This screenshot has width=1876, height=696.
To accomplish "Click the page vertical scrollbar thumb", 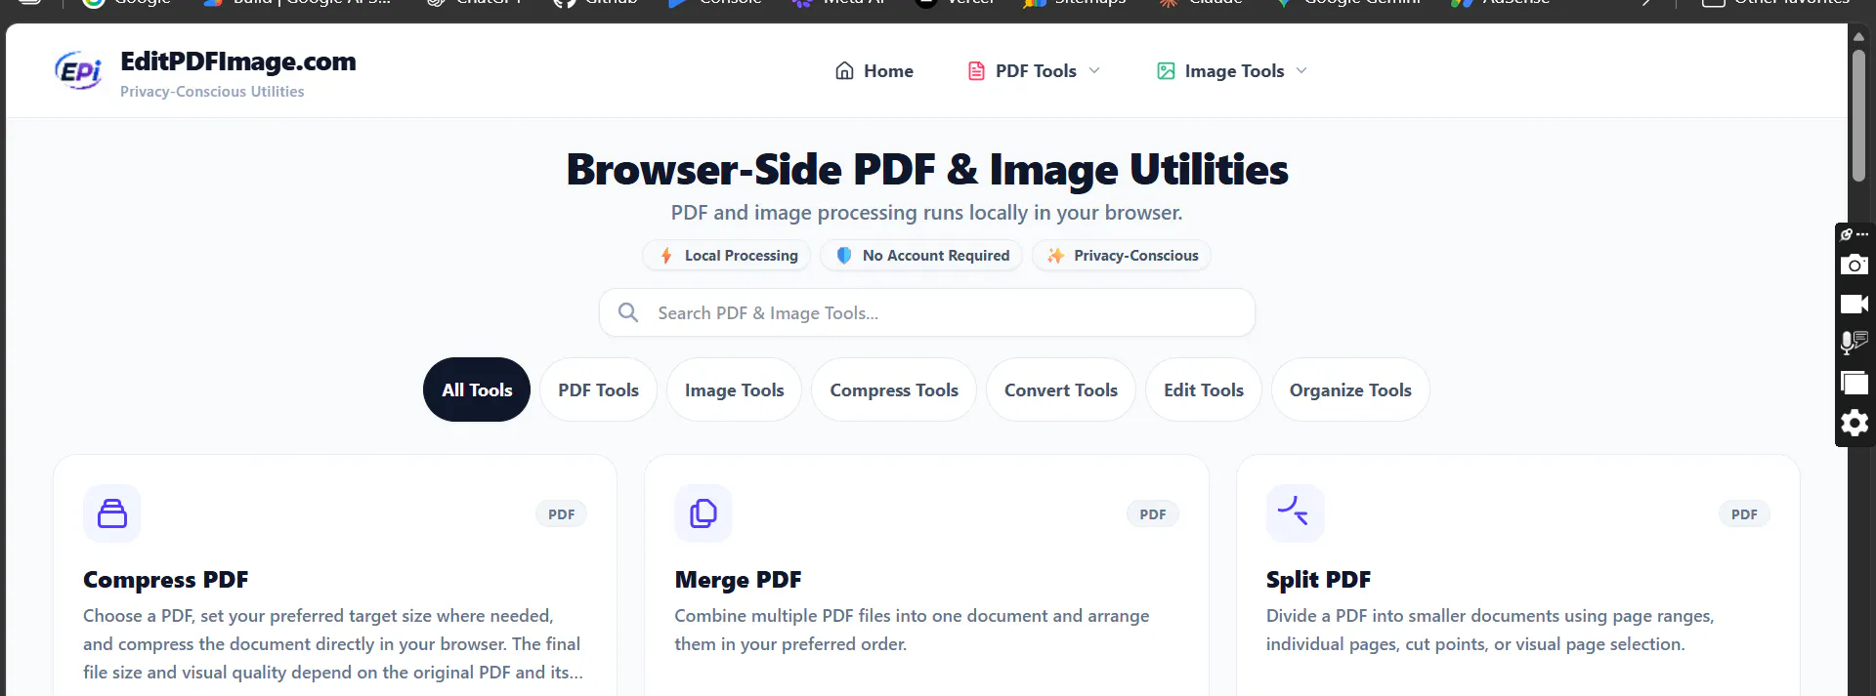I will pyautogui.click(x=1858, y=115).
